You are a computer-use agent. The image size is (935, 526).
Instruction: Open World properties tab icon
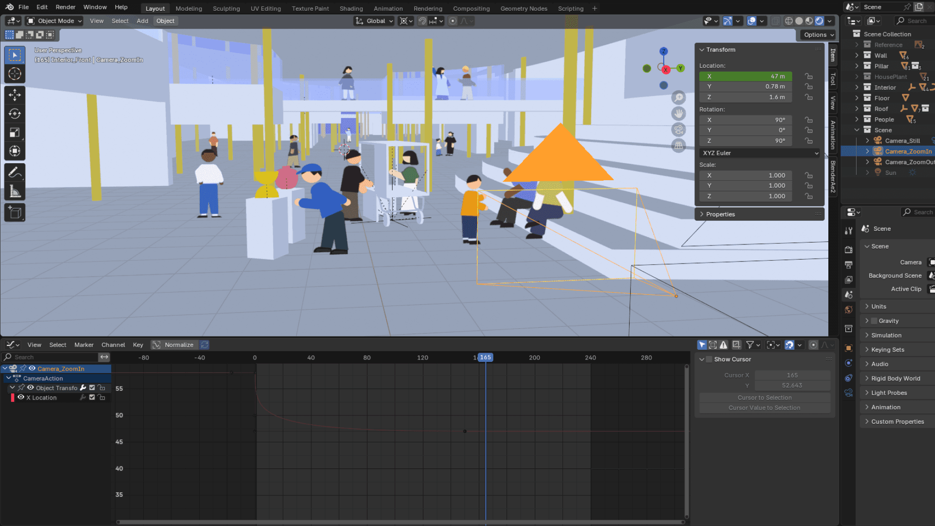(x=849, y=310)
